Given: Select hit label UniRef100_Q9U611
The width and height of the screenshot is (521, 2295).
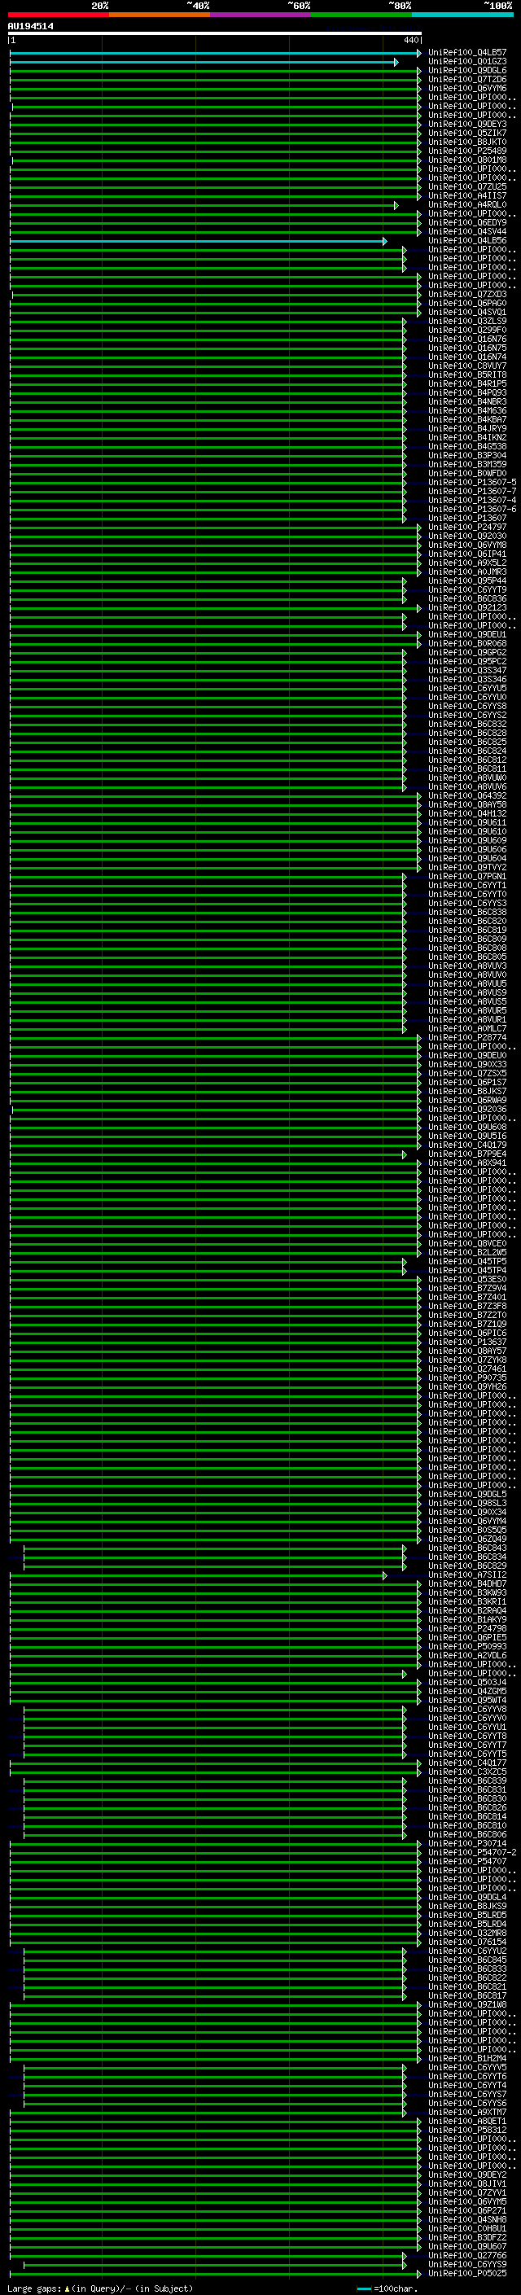Looking at the screenshot, I should [x=467, y=823].
